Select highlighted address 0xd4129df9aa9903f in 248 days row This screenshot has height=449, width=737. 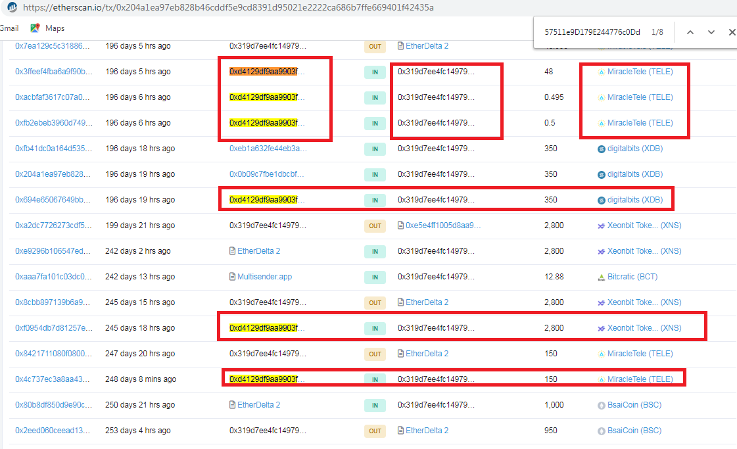263,379
